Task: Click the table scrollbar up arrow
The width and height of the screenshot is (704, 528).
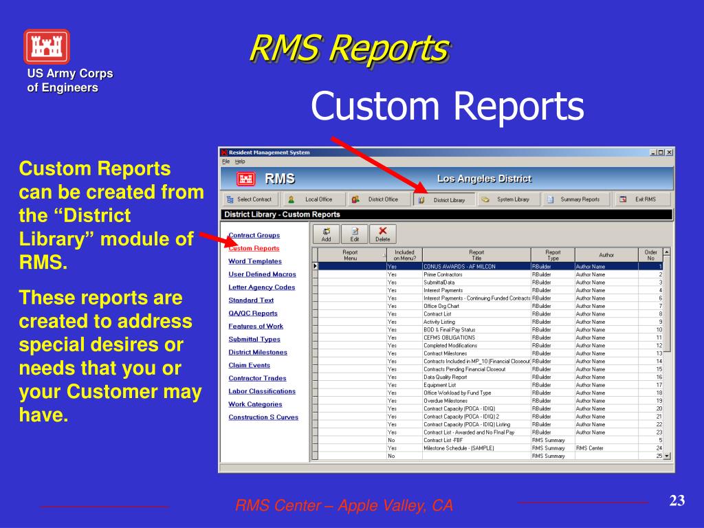Action: pyautogui.click(x=667, y=252)
